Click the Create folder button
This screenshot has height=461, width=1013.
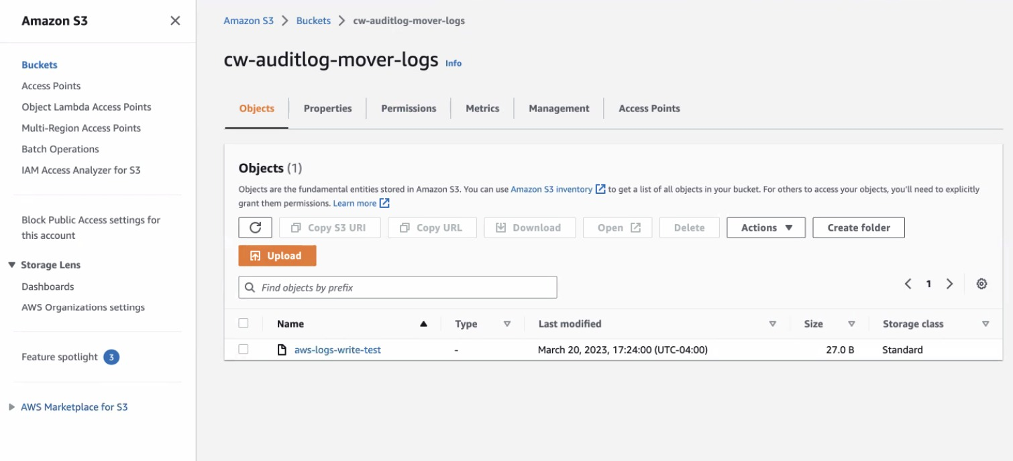[859, 227]
